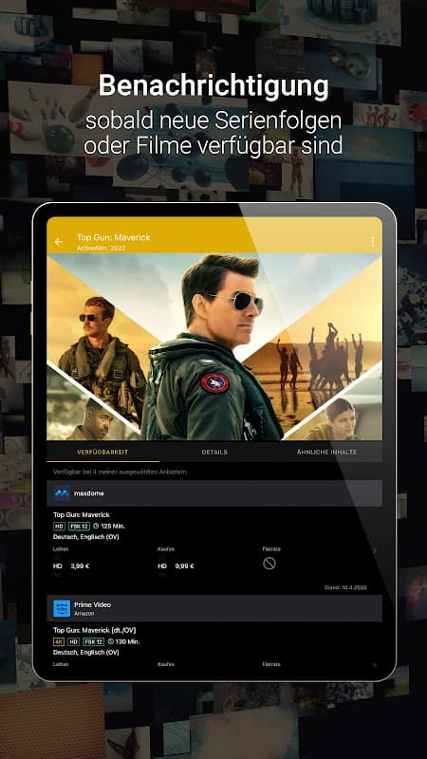Tap the clock icon beside 130 Min.
427x759 pixels.
(110, 642)
